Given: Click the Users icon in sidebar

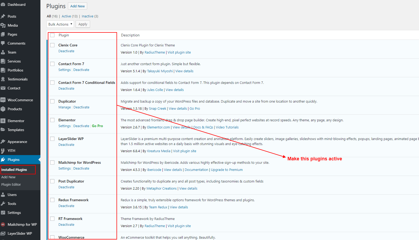Looking at the screenshot, I should tap(3, 195).
